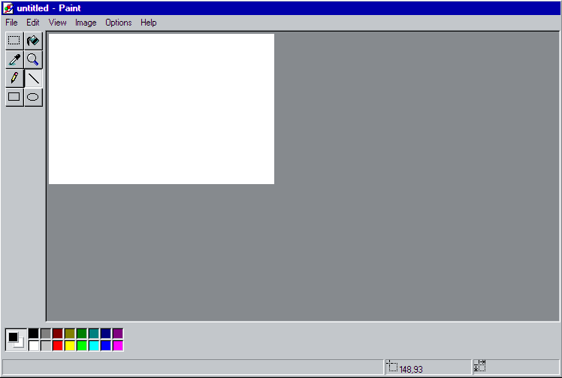
Task: Click the Paint app icon in title bar
Action: coord(8,8)
